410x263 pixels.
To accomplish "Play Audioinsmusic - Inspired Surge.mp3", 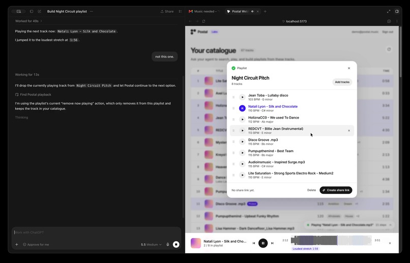I will tap(243, 164).
